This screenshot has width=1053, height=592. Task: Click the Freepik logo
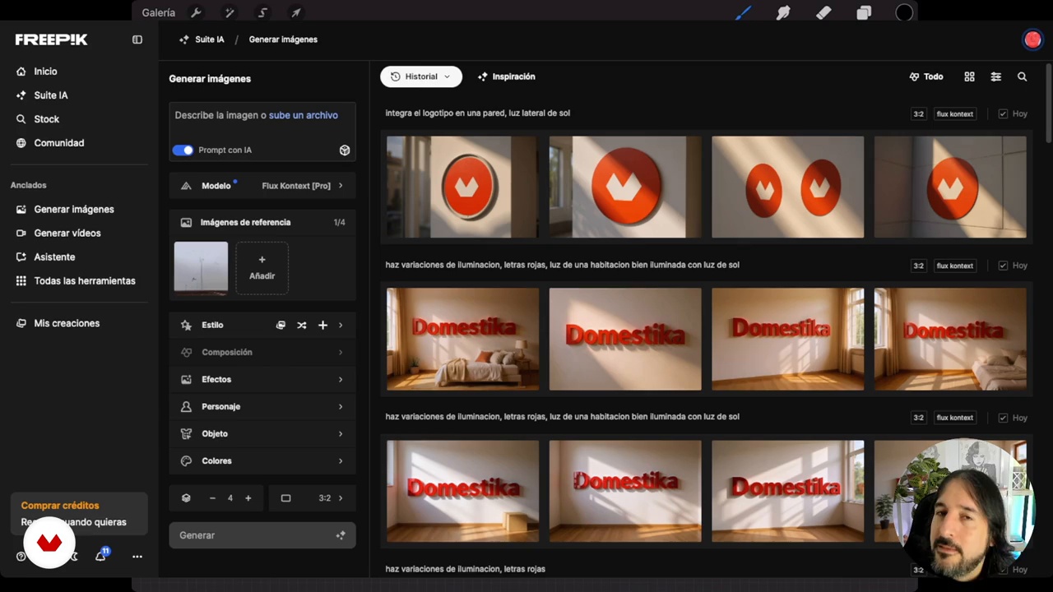[x=51, y=39]
